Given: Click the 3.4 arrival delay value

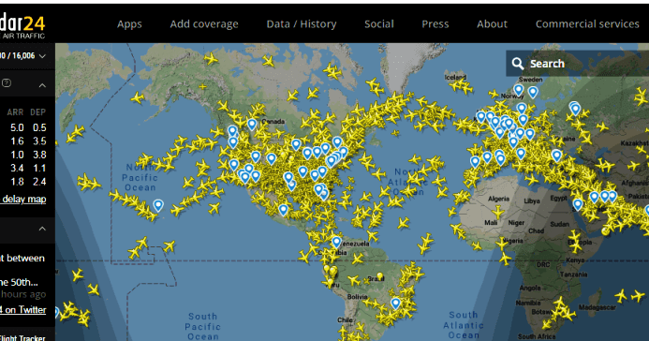Looking at the screenshot, I should click(17, 168).
